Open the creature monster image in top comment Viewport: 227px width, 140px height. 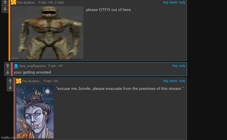tap(47, 33)
